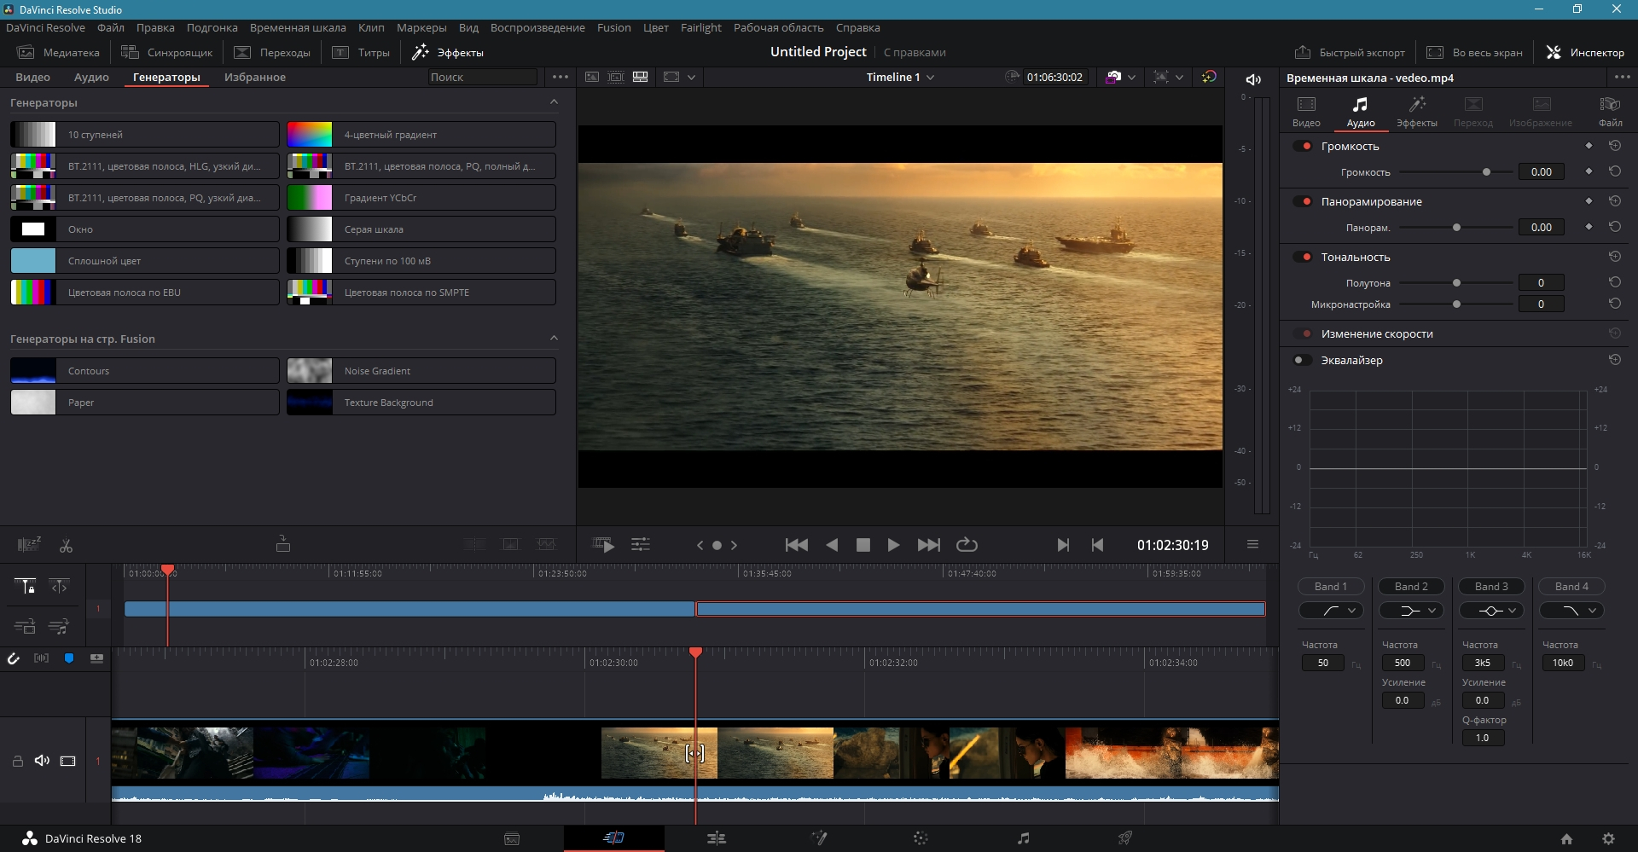
Task: Enable the Эквалайзер switch
Action: 1303,360
